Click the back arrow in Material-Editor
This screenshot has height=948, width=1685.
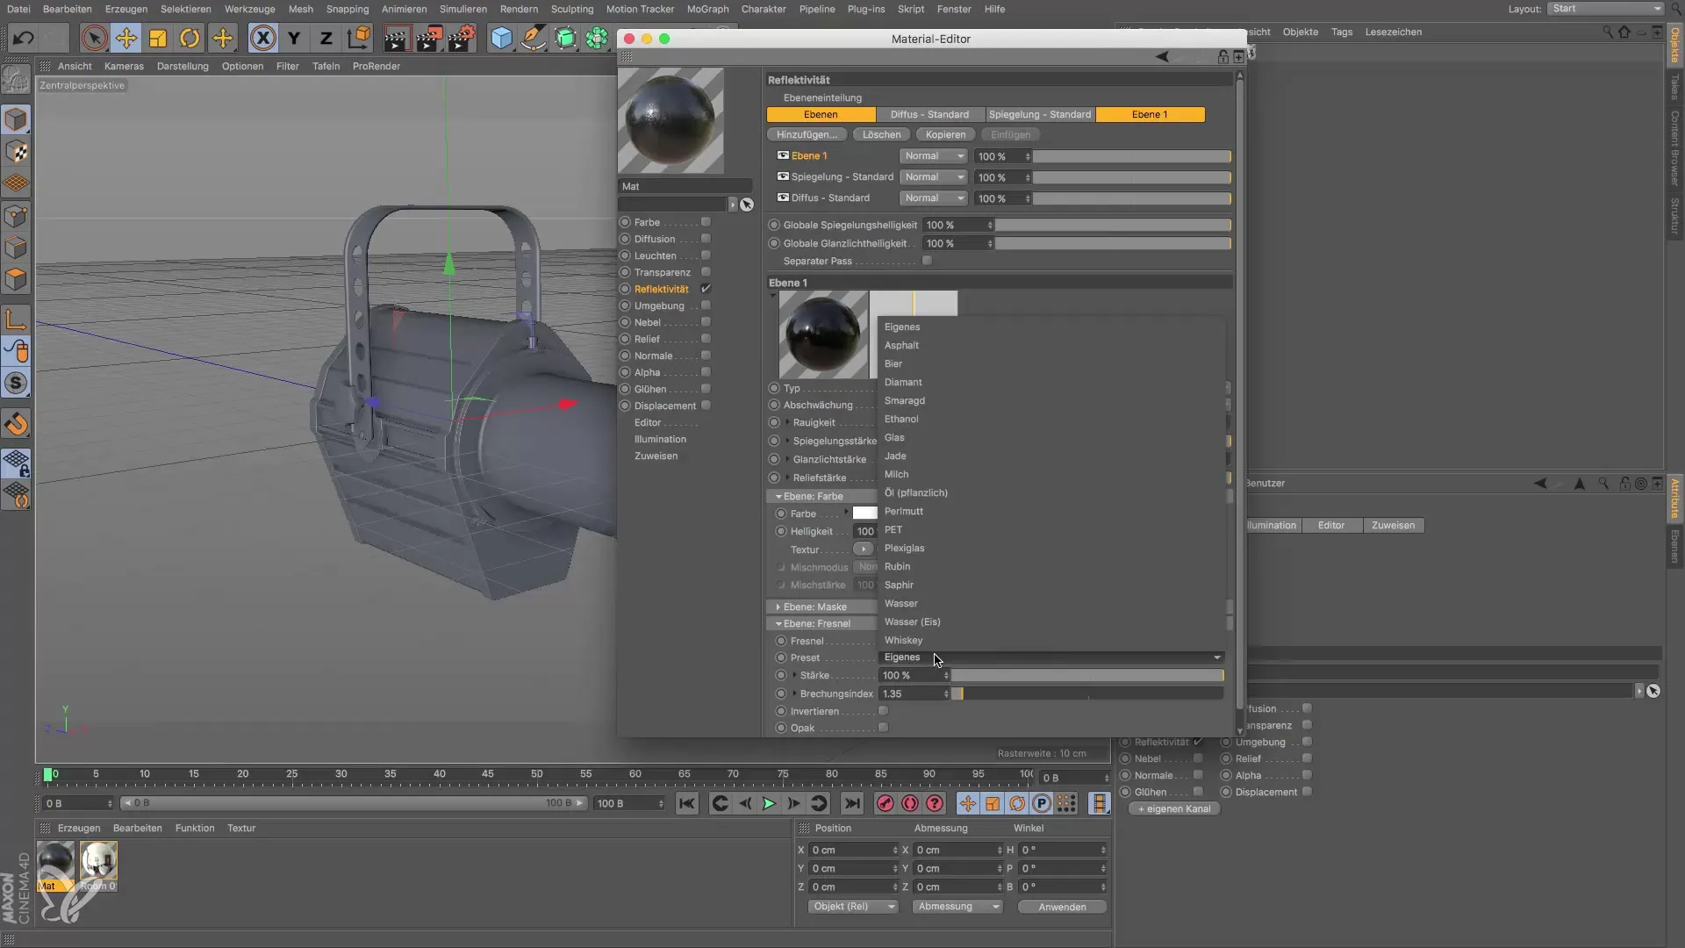[1162, 56]
